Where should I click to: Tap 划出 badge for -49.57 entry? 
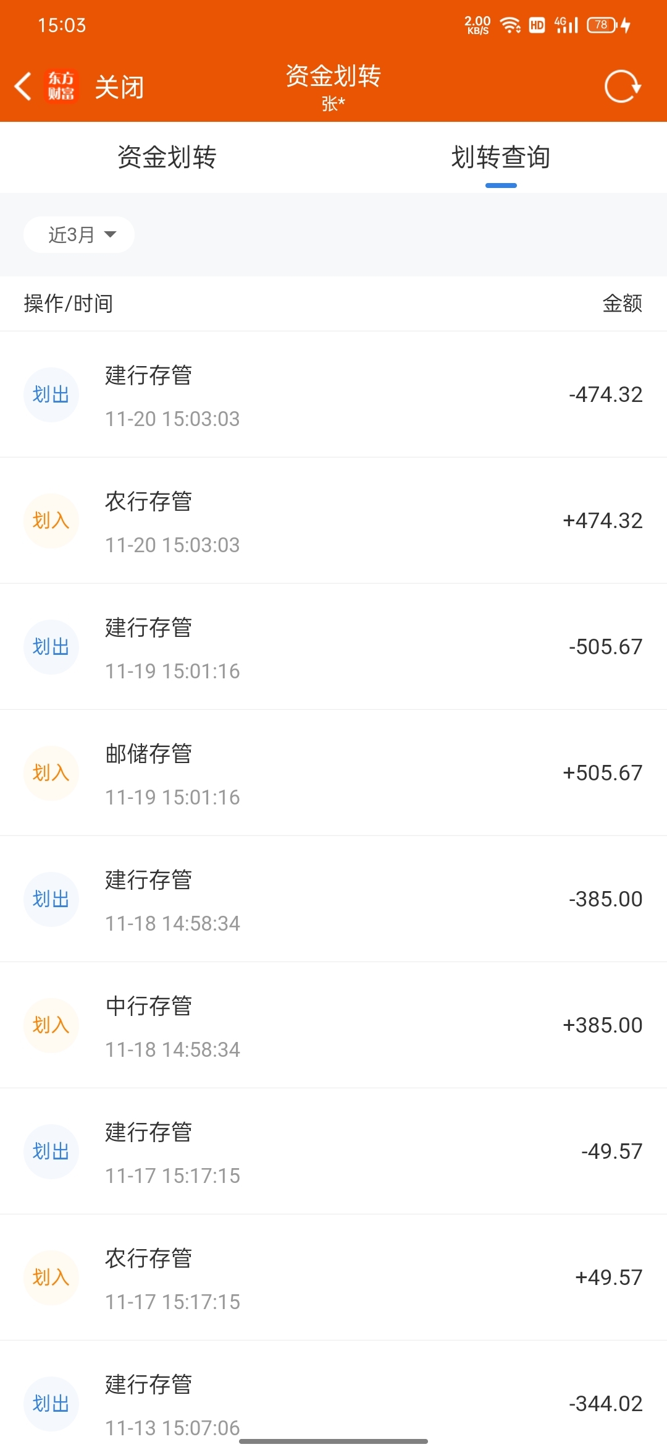51,1151
